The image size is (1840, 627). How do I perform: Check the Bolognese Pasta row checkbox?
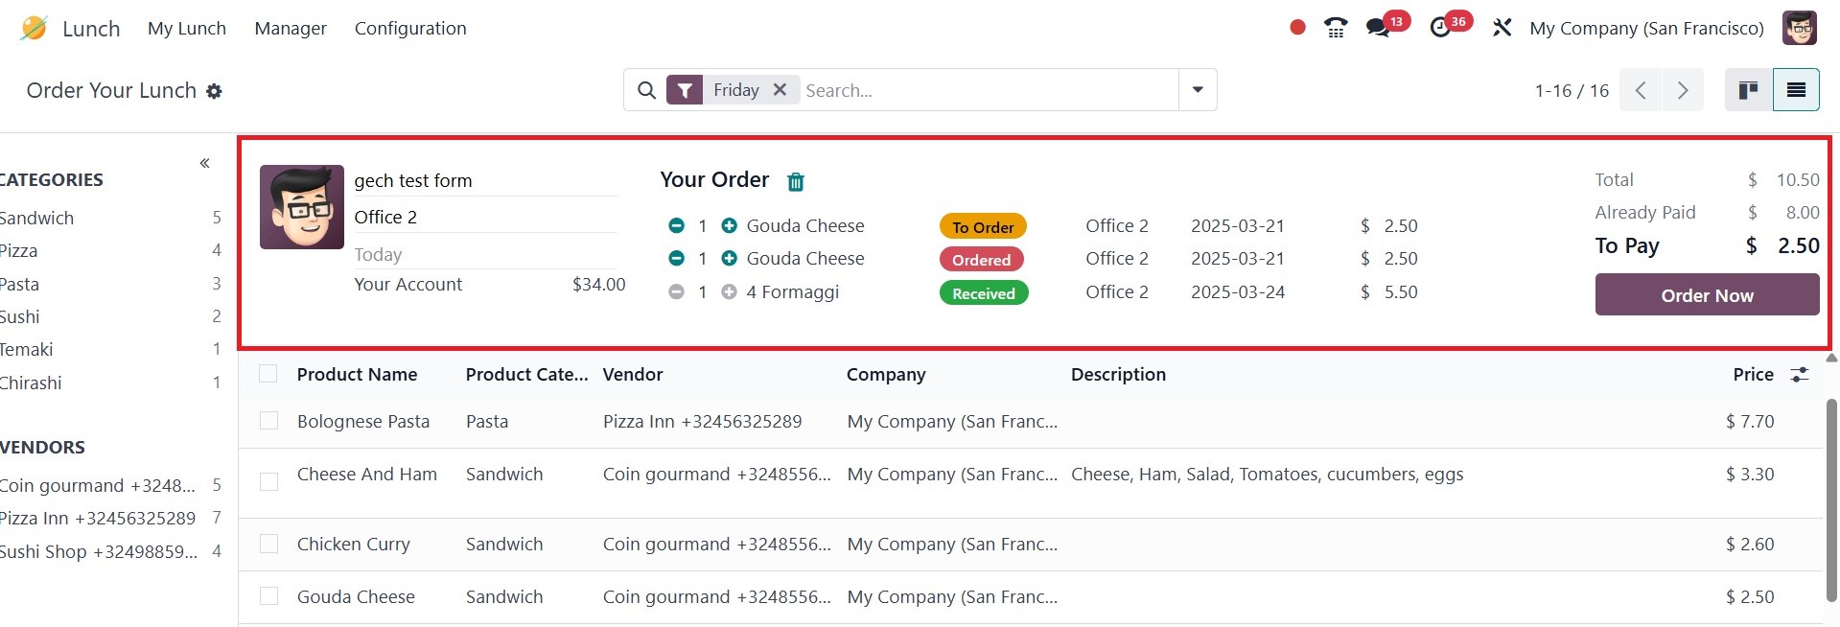pyautogui.click(x=268, y=421)
